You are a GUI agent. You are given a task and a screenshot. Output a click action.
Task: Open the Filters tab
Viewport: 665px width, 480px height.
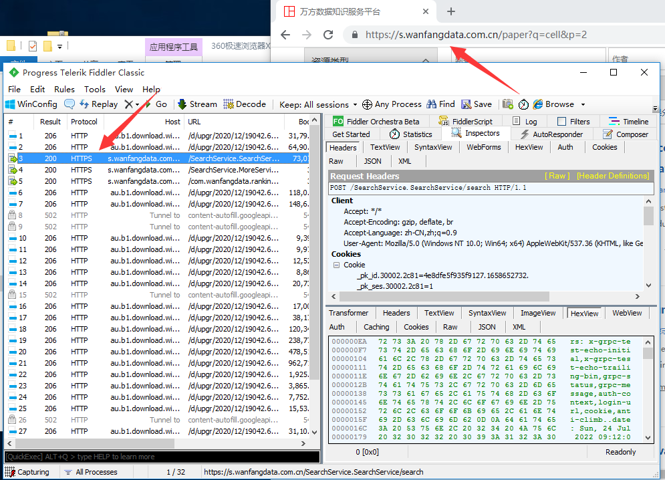(573, 122)
